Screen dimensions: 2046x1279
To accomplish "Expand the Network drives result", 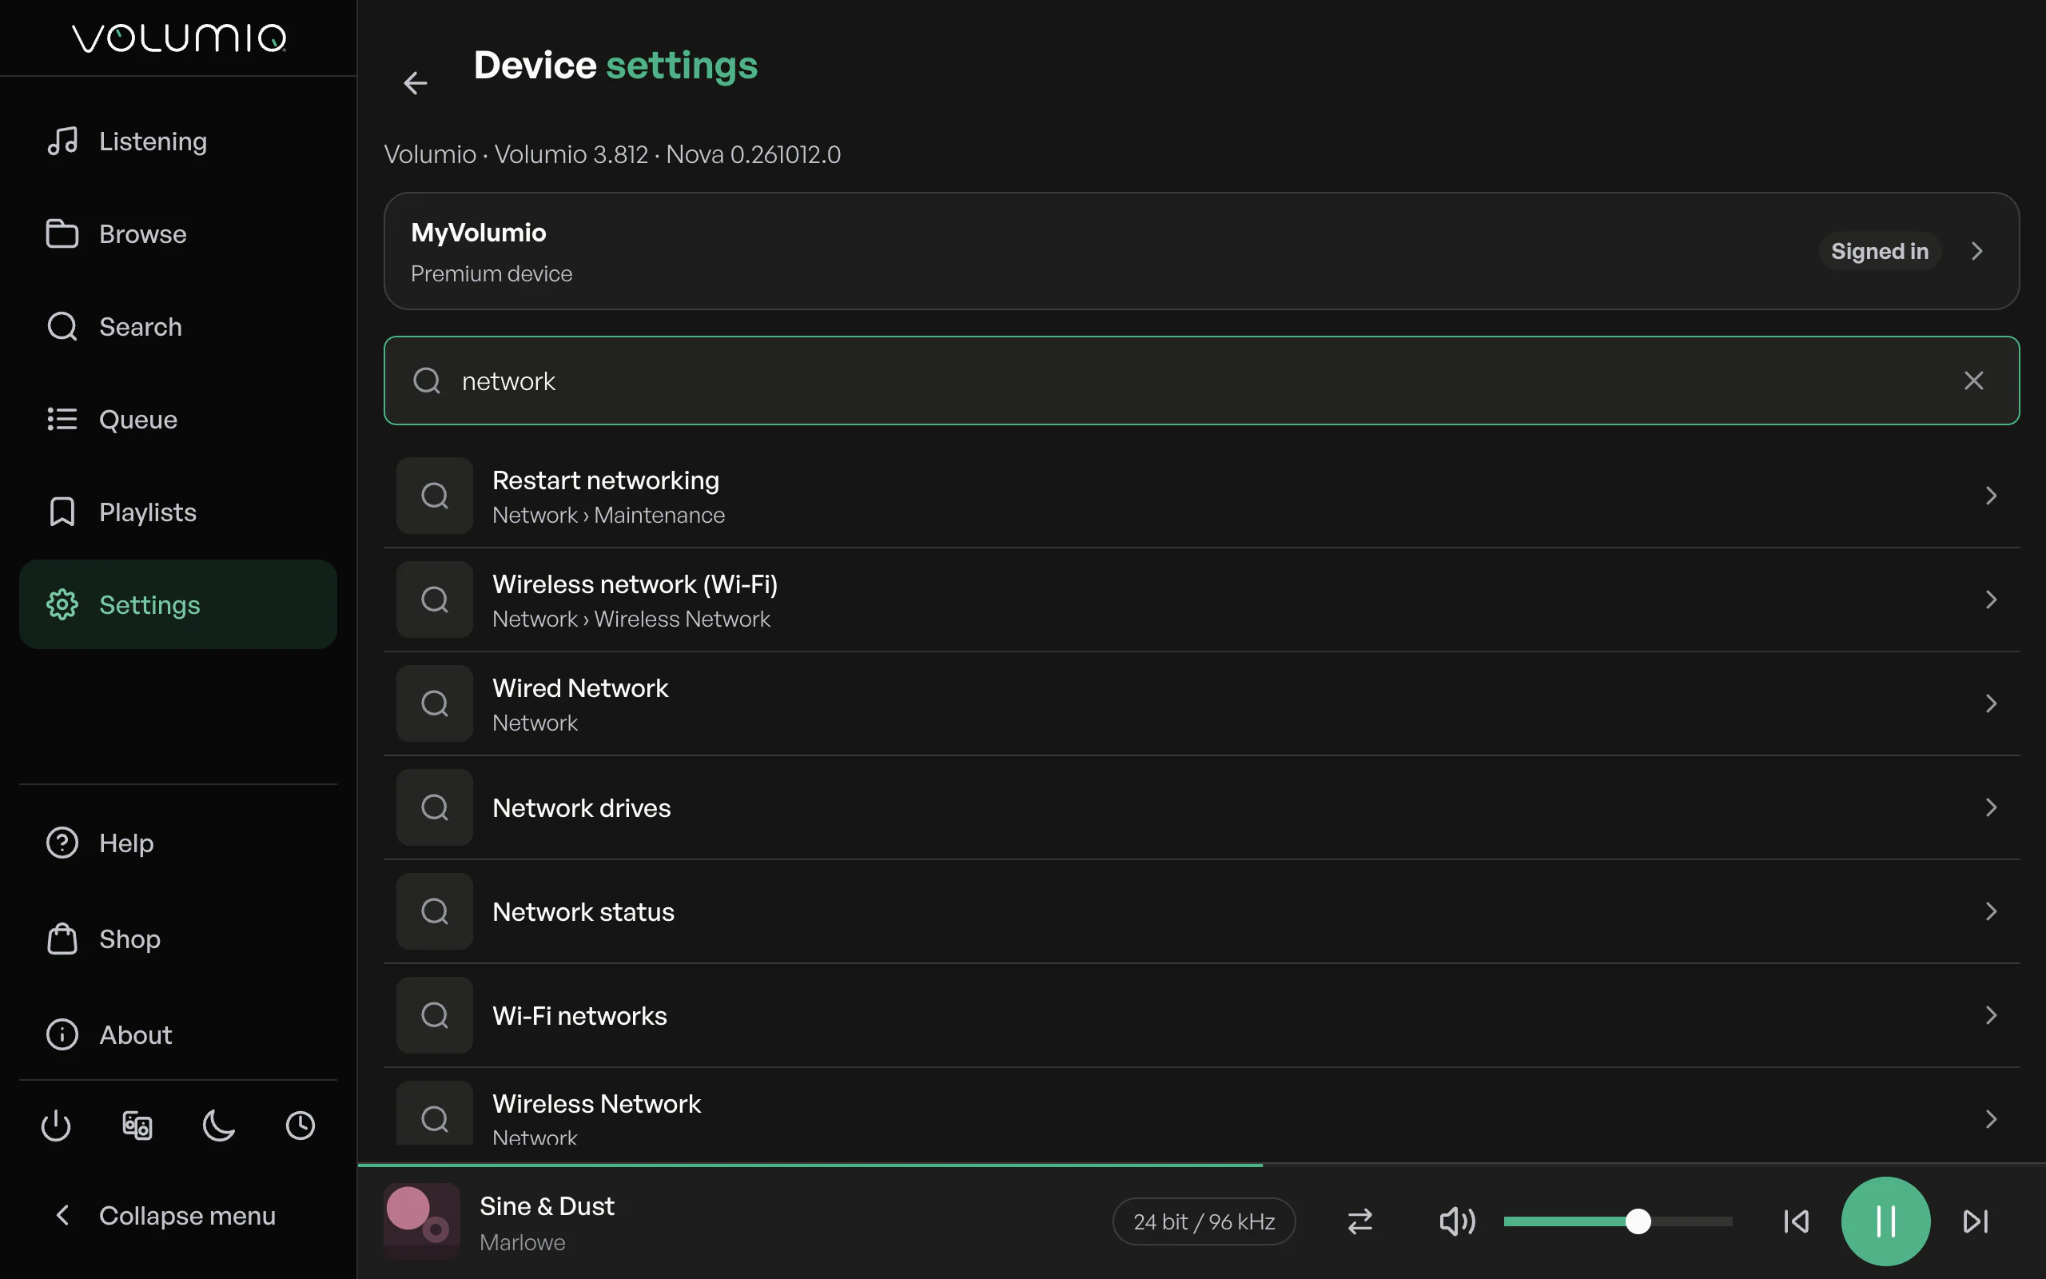I will click(x=1201, y=808).
